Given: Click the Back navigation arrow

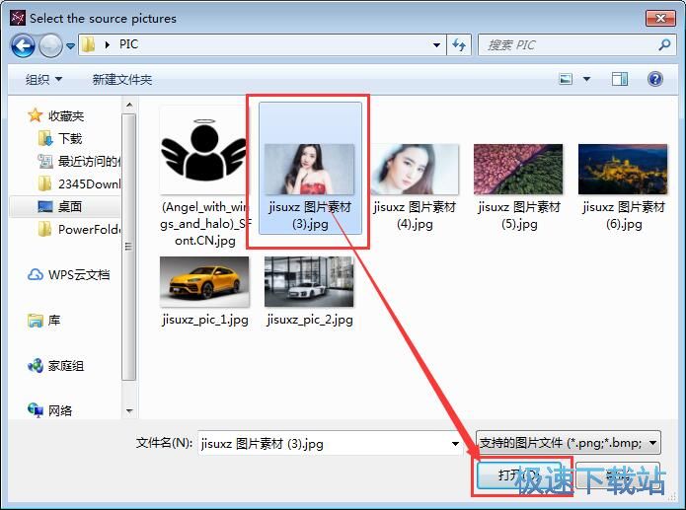Looking at the screenshot, I should 23,45.
